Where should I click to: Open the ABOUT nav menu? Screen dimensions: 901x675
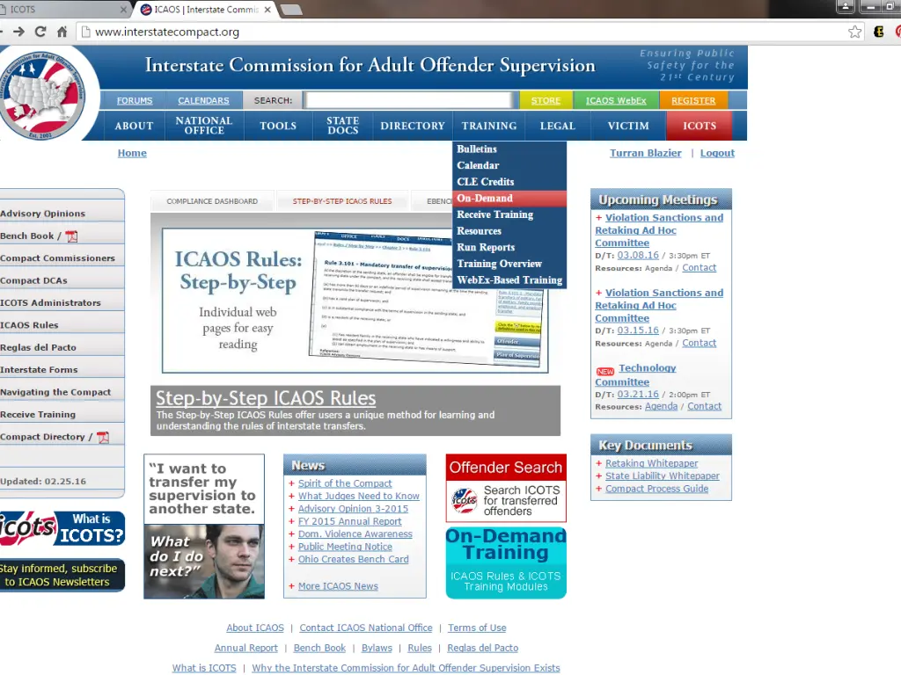tap(134, 126)
